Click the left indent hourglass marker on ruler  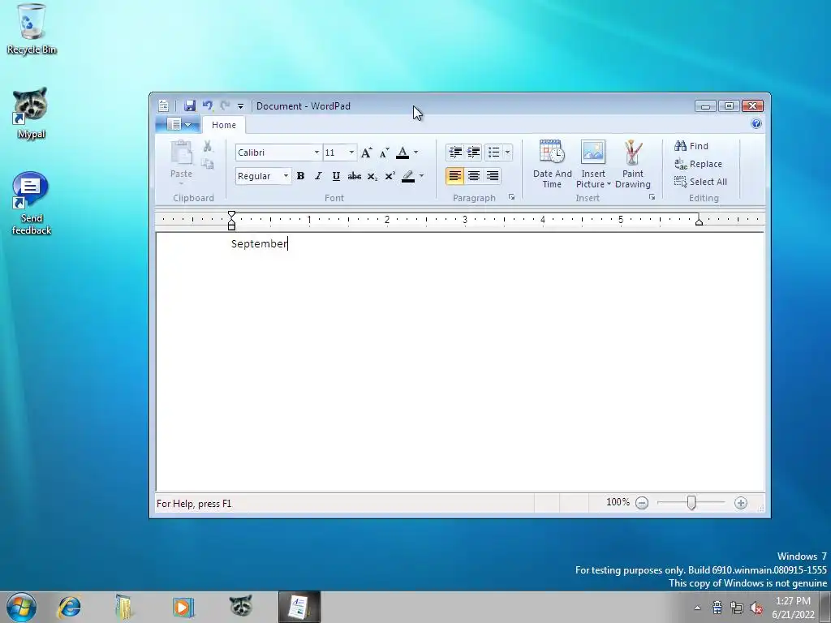231,221
